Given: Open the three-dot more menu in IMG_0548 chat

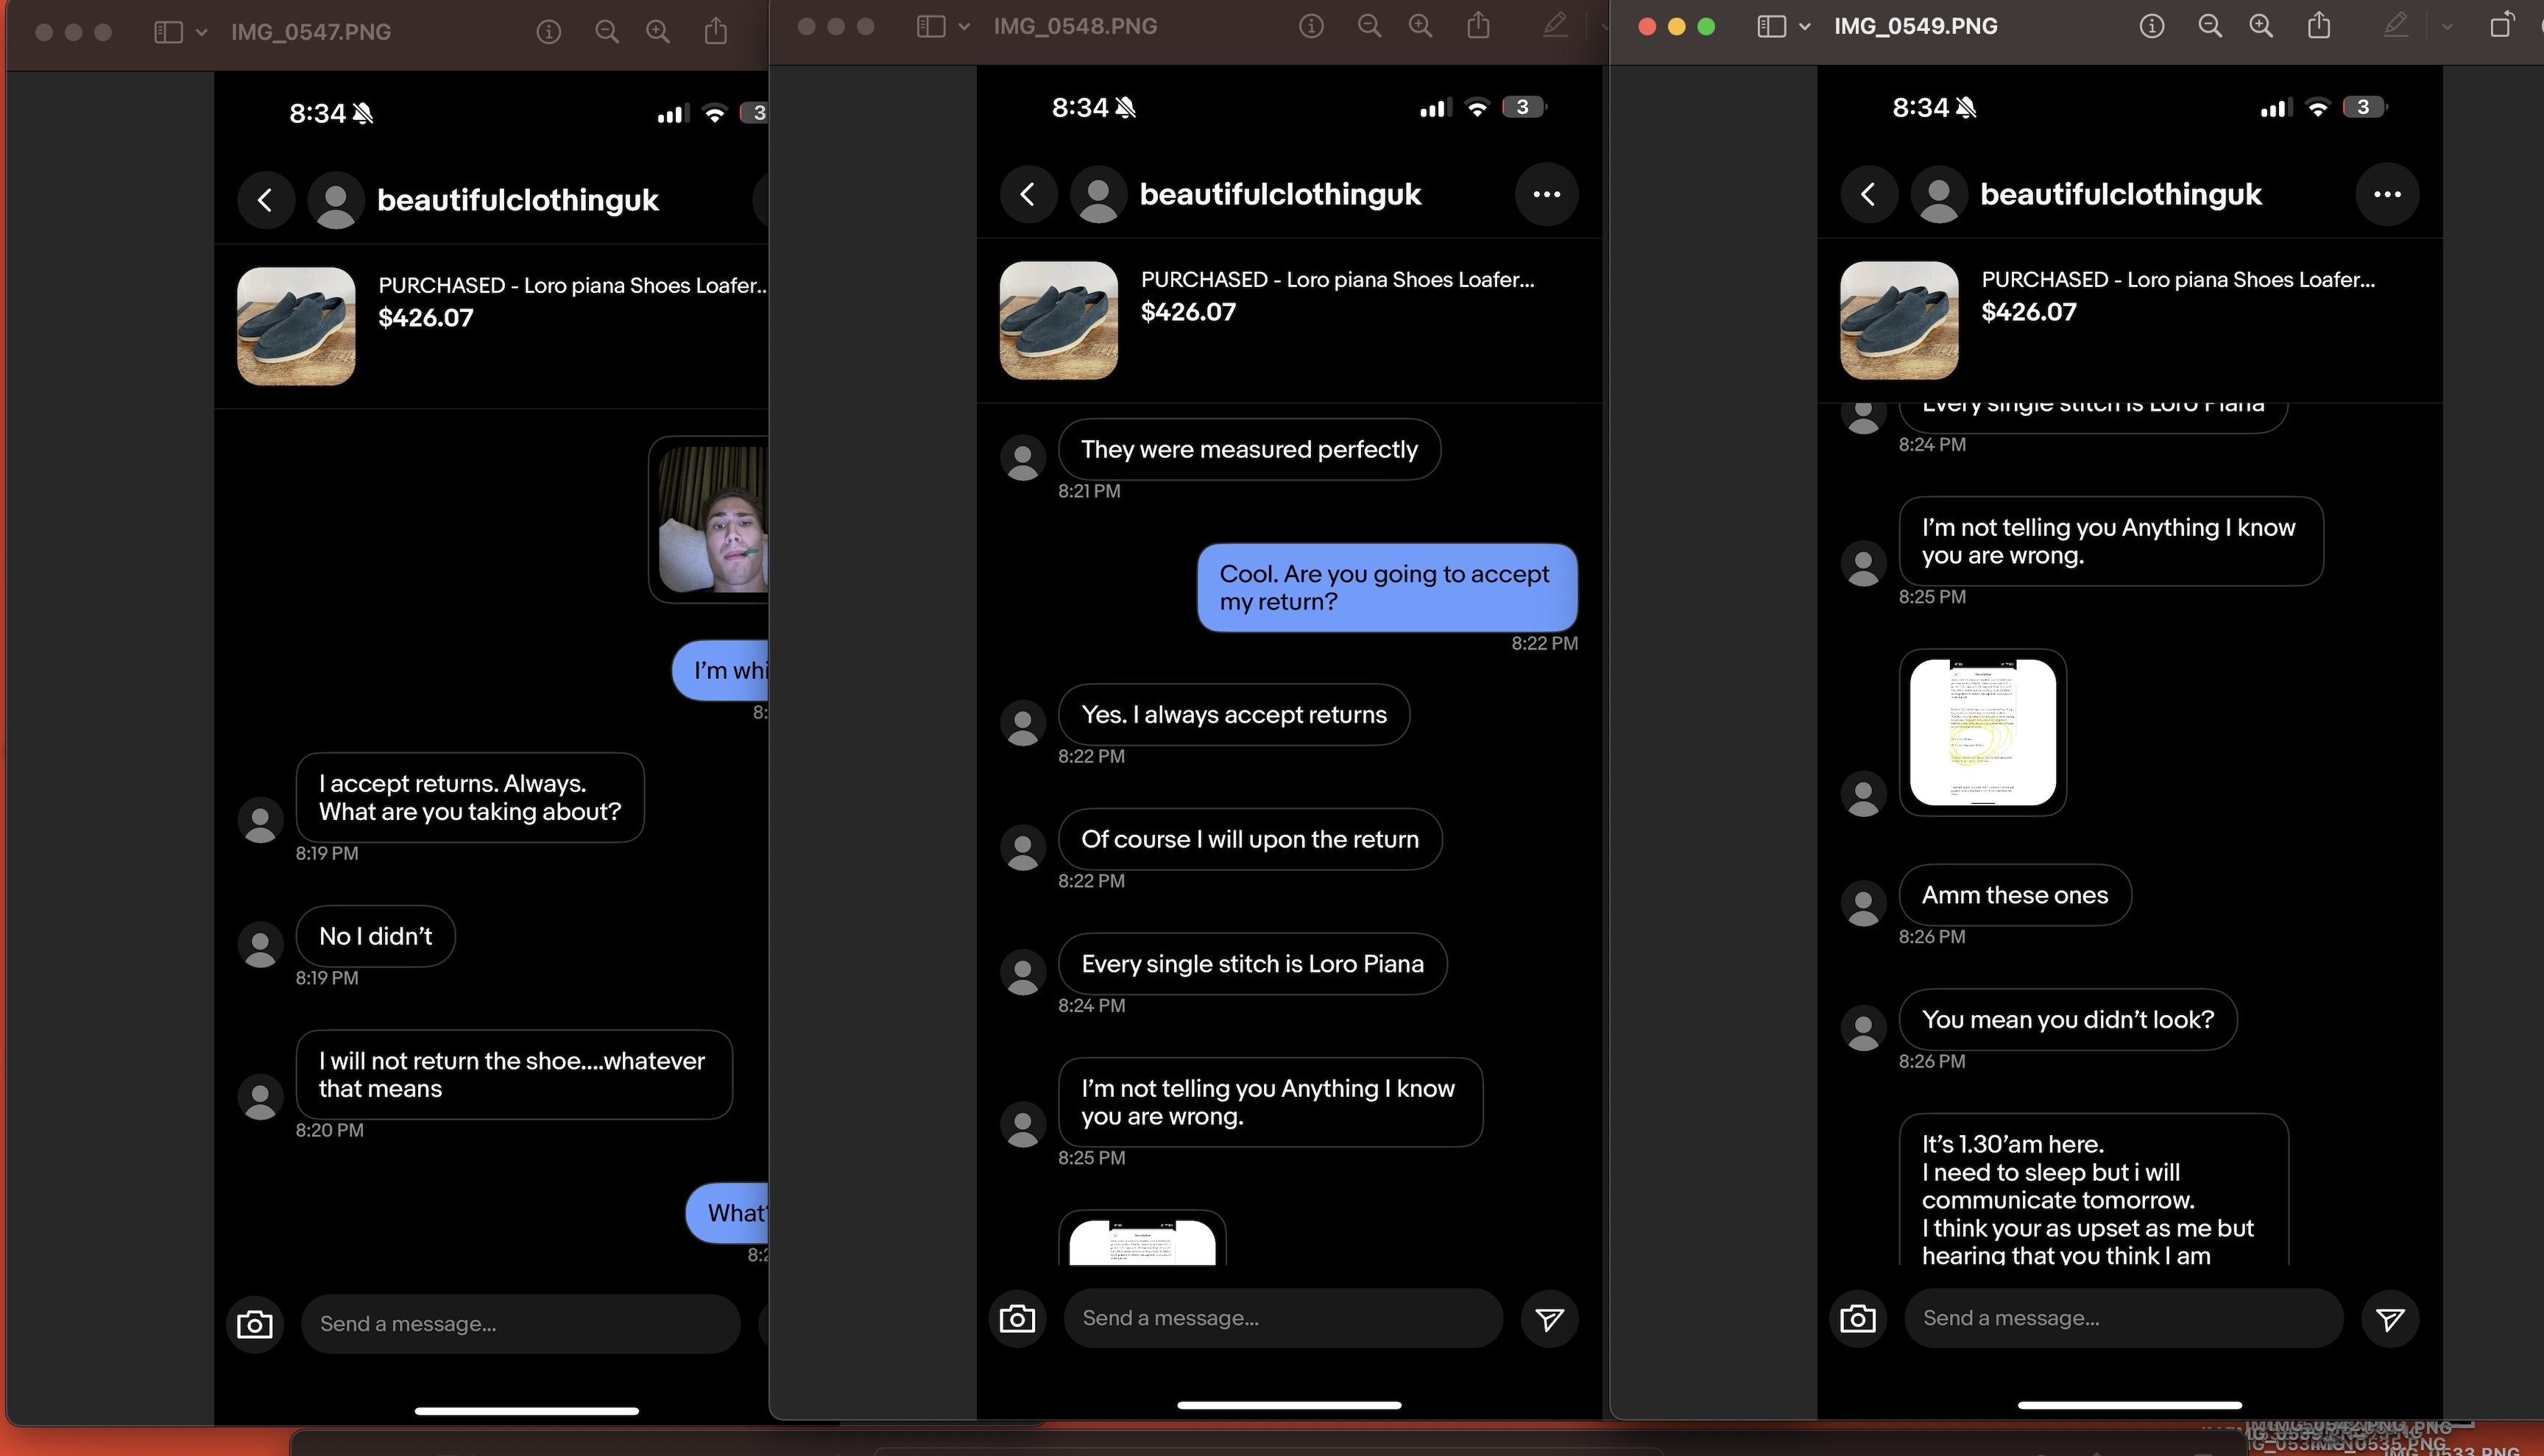Looking at the screenshot, I should click(x=1547, y=194).
